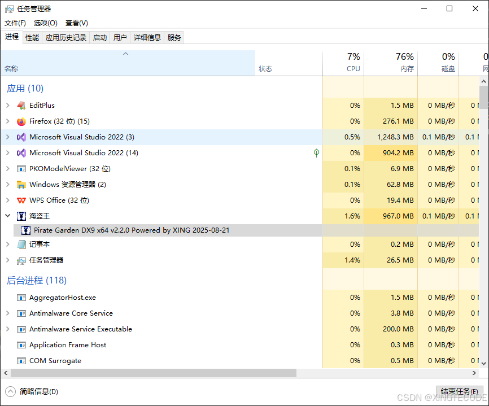Image resolution: width=489 pixels, height=406 pixels.
Task: Sort by the 状态 column header
Action: (289, 63)
